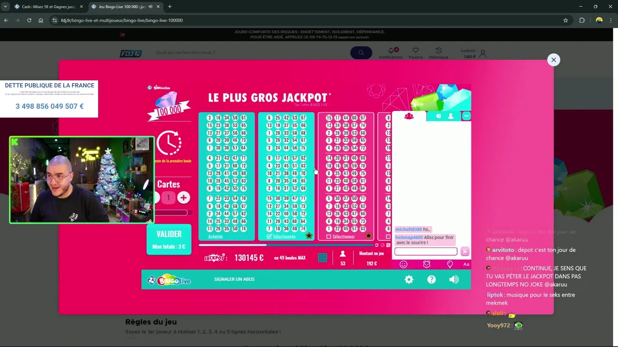Open the tab search dropdown arrow
This screenshot has width=618, height=347.
pyautogui.click(x=5, y=7)
